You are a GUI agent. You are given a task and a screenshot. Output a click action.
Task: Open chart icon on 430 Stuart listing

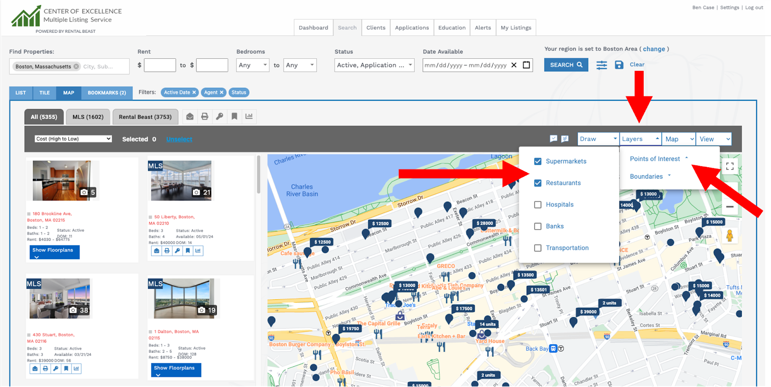click(76, 369)
